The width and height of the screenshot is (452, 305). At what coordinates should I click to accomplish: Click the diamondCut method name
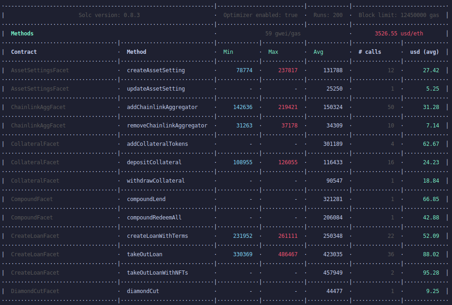coord(143,291)
